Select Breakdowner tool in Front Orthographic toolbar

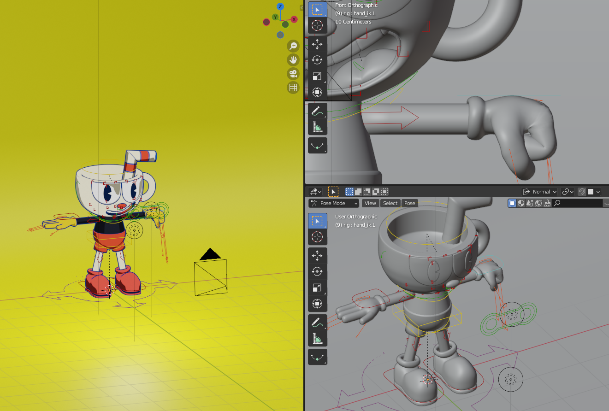317,146
